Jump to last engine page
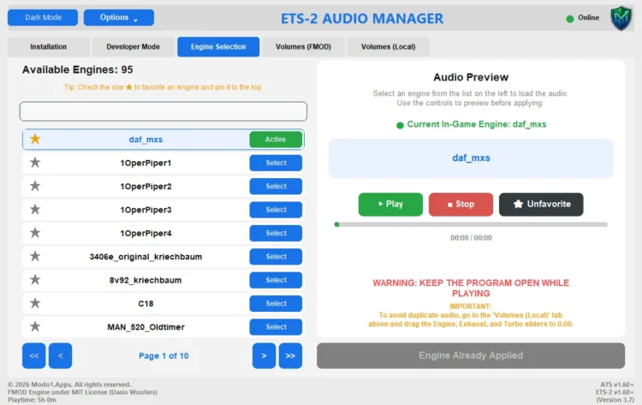The image size is (642, 405). tap(290, 355)
